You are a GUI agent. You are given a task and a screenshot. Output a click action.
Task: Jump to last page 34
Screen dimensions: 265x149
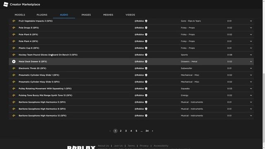coord(147,131)
